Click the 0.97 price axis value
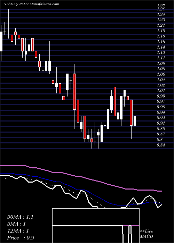 [161, 101]
